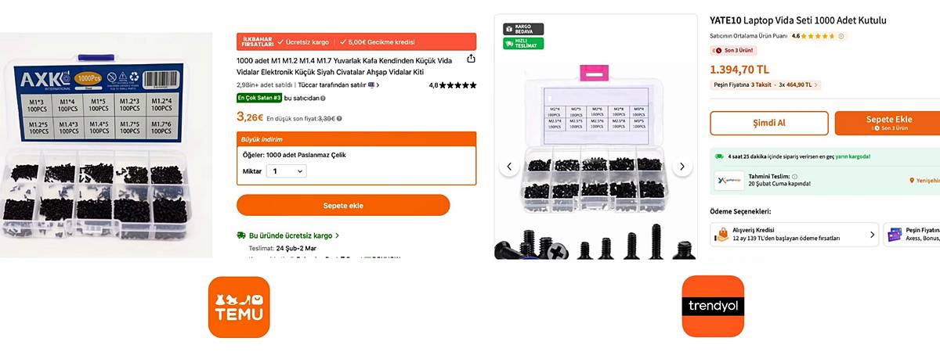The width and height of the screenshot is (940, 352).
Task: Click the info icon beside Tahmini Teslim
Action: click(x=794, y=177)
